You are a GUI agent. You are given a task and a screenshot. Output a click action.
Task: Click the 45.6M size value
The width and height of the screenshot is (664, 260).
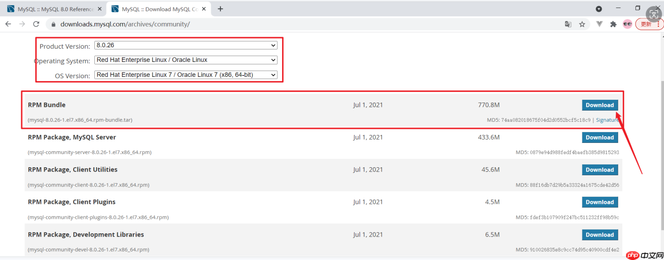point(491,170)
